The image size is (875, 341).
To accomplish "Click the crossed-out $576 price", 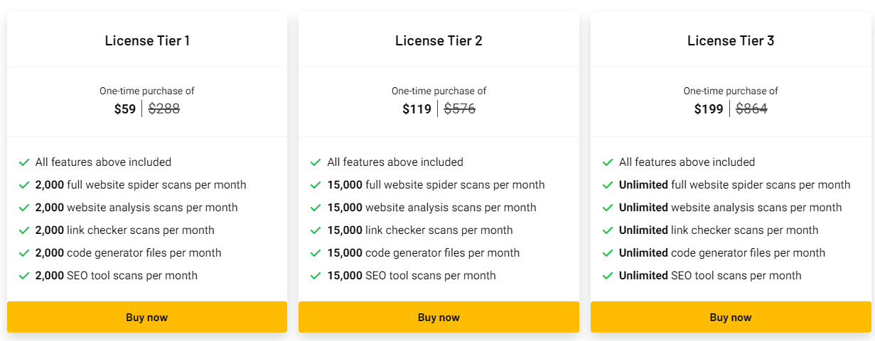I will [x=460, y=109].
